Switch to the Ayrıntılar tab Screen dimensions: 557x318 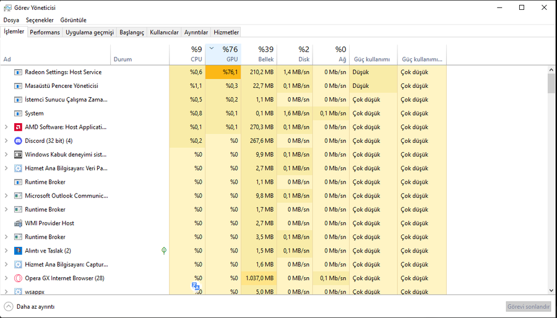point(196,32)
